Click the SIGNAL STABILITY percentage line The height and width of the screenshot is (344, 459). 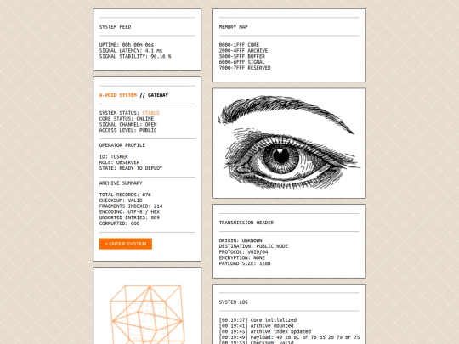(135, 56)
